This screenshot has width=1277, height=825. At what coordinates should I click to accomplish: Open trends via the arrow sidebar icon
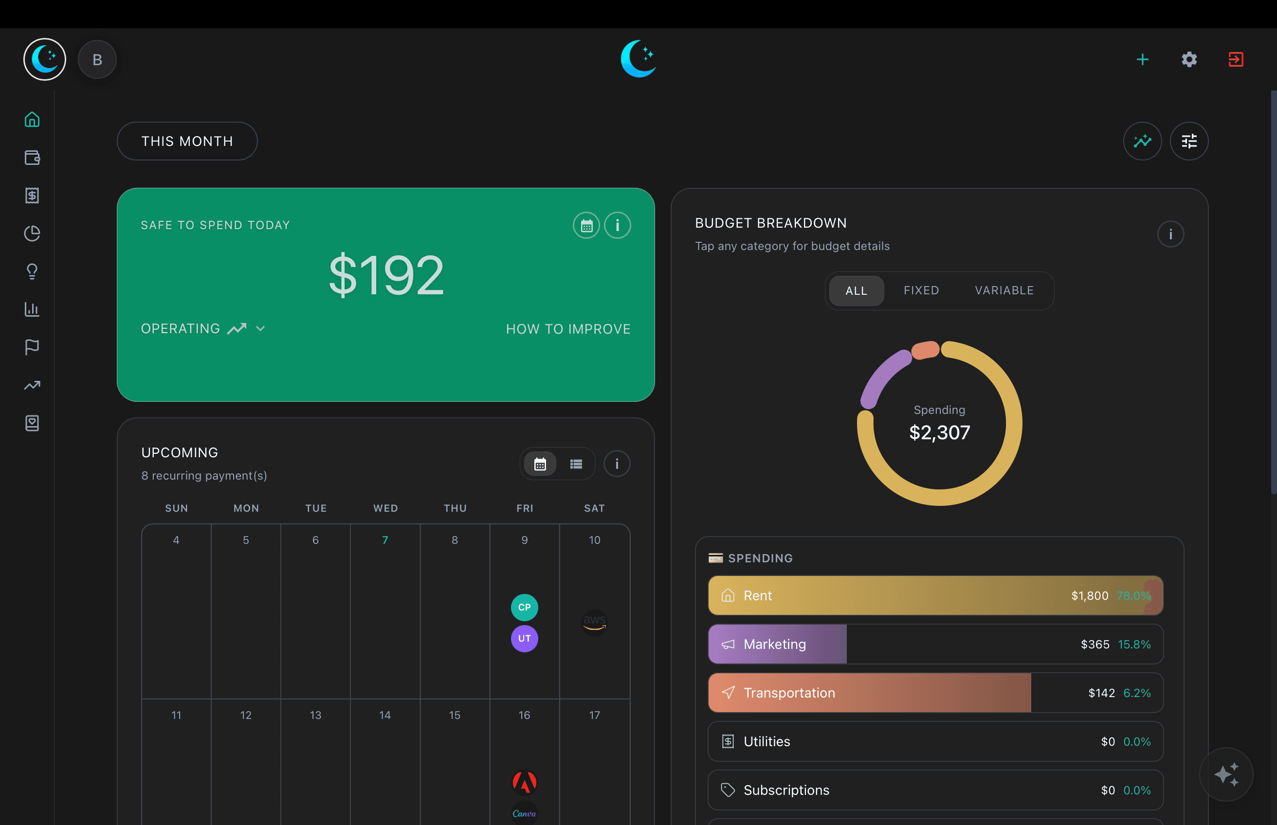click(x=32, y=385)
